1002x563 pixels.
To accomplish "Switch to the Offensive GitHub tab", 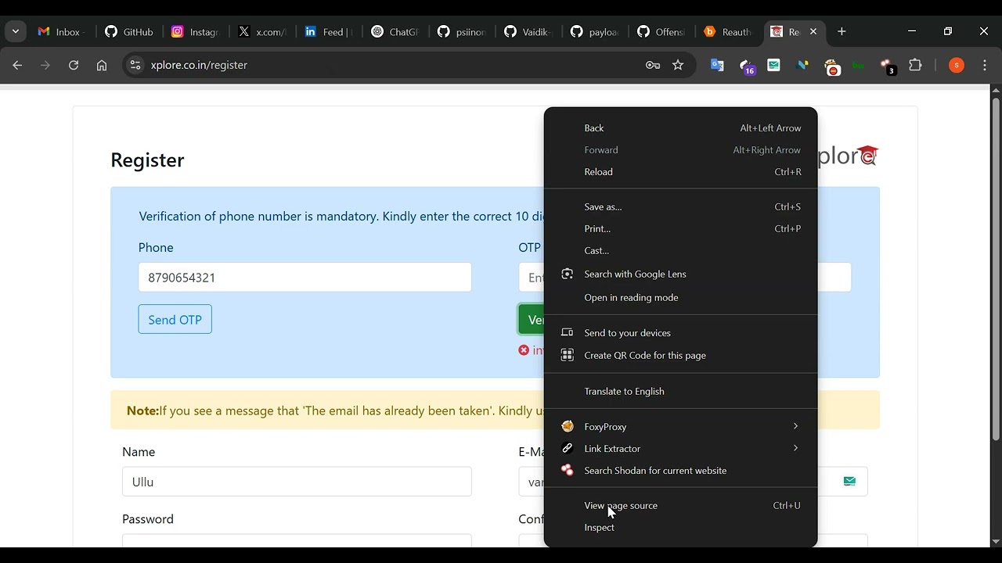I will (663, 31).
